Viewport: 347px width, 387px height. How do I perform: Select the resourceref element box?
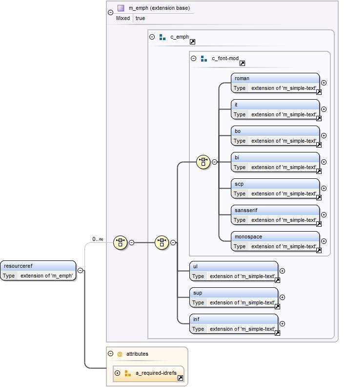click(x=38, y=271)
